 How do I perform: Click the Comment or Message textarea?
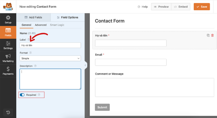(154, 87)
